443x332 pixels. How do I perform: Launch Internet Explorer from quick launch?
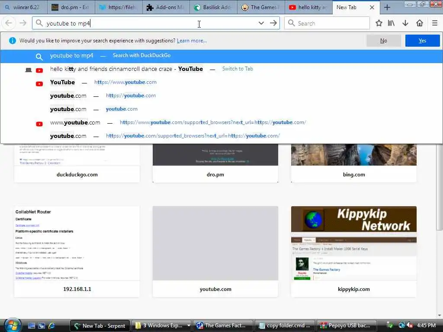click(51, 326)
